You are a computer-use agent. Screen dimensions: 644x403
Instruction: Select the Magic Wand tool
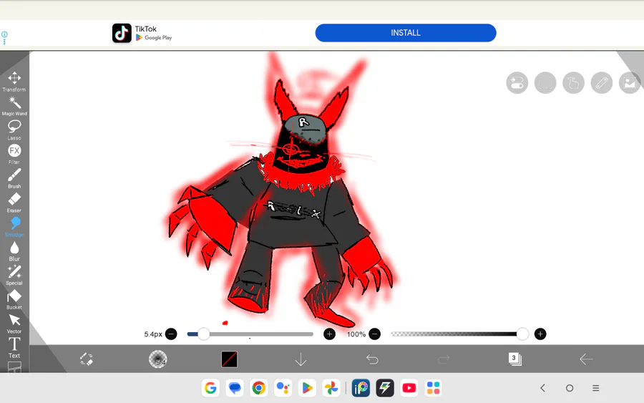[14, 105]
